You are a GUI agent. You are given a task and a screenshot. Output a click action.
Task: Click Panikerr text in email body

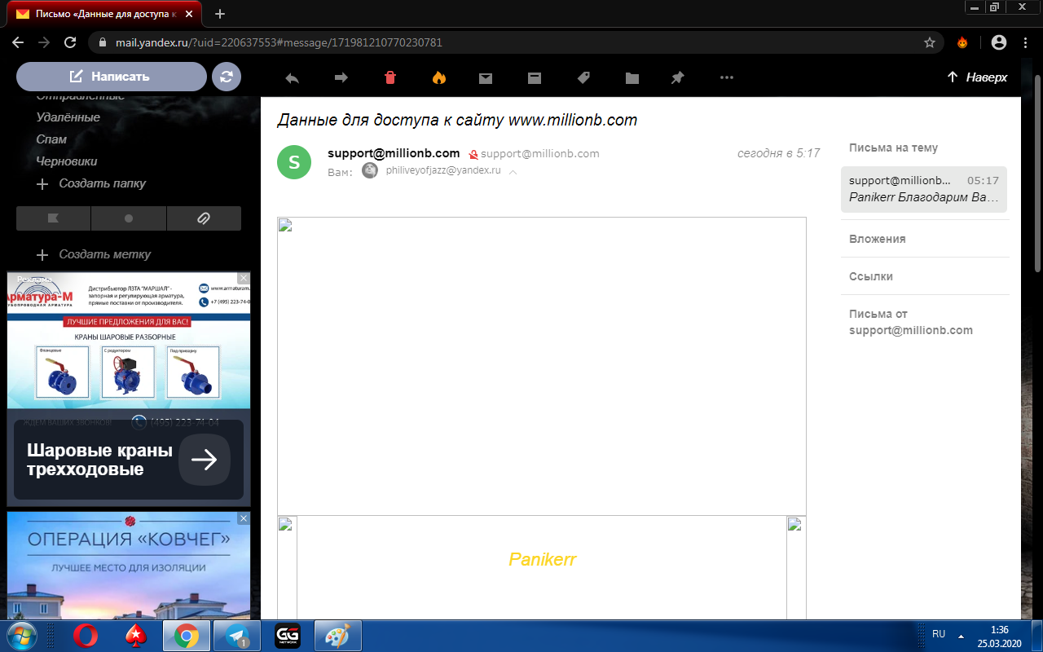pos(543,559)
